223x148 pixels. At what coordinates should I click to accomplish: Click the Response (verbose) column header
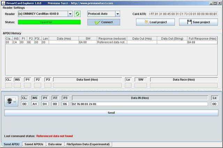click(112, 39)
